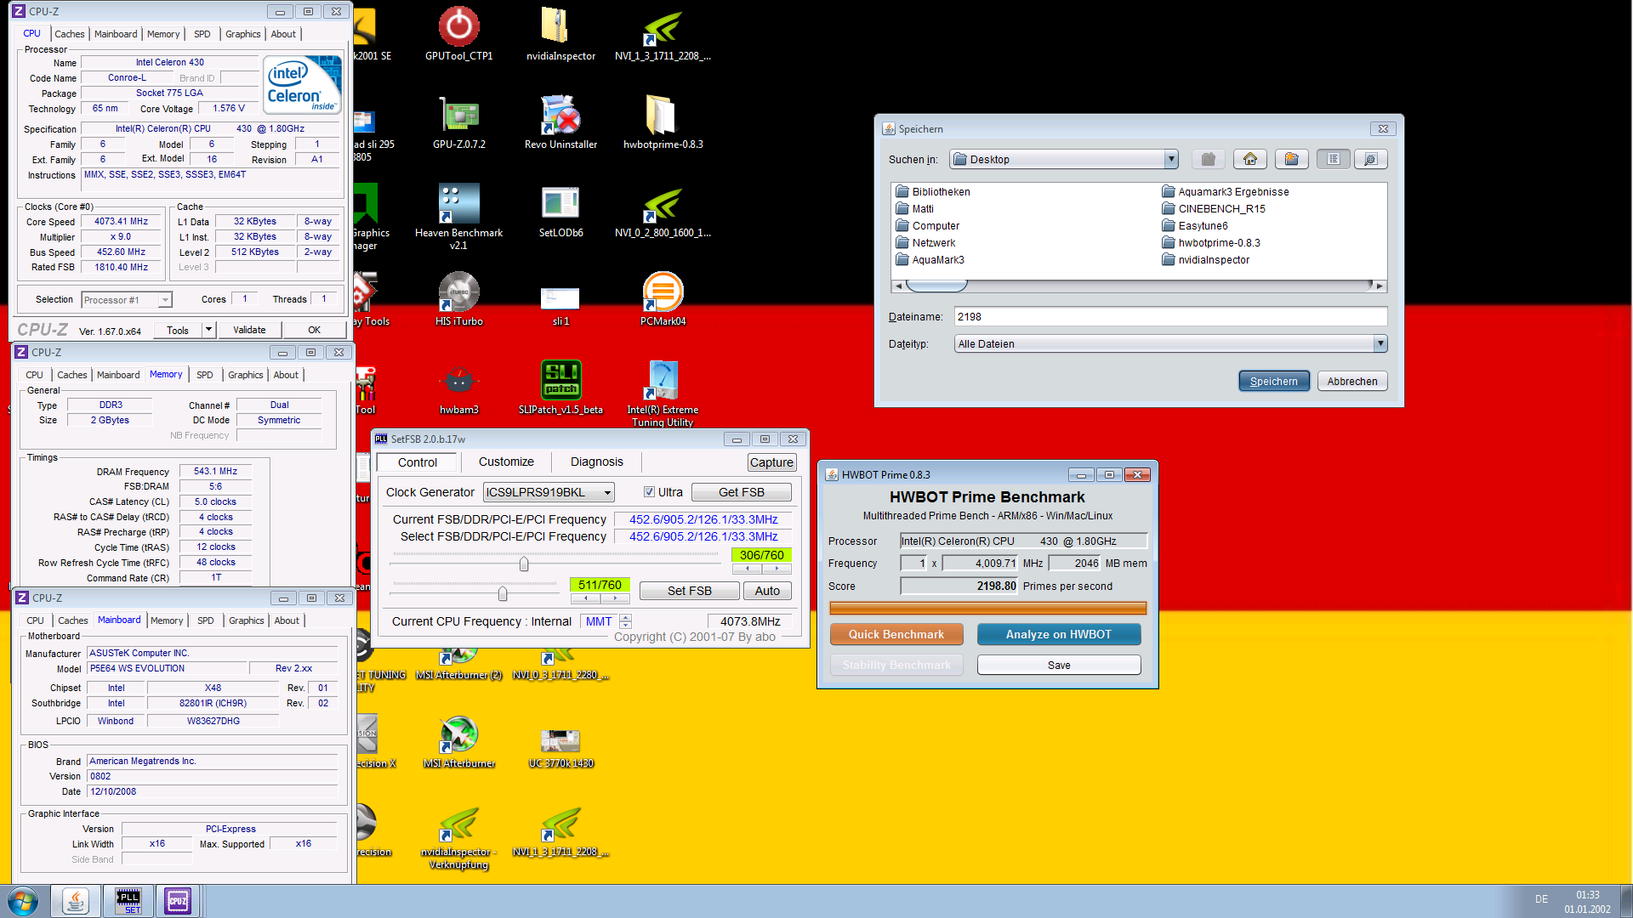Viewport: 1633px width, 918px height.
Task: Click the Windows Start orb
Action: click(23, 901)
